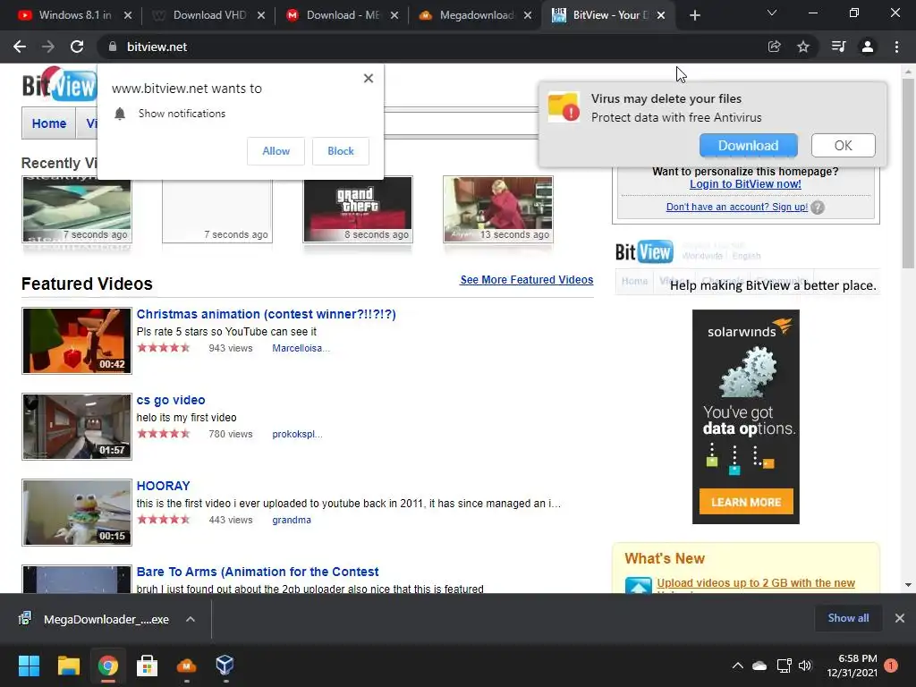
Task: Open the kitchen video from 13 seconds ago
Action: (497, 209)
